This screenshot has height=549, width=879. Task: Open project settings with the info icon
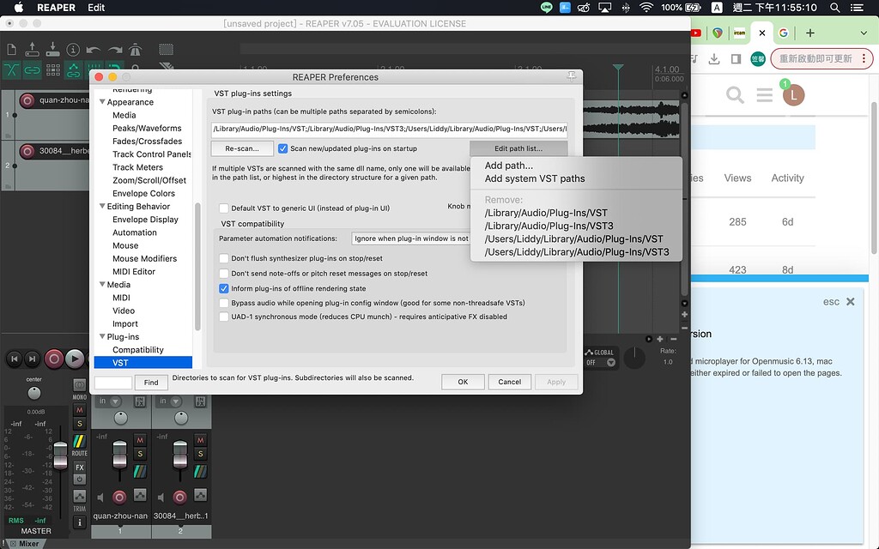coord(73,50)
